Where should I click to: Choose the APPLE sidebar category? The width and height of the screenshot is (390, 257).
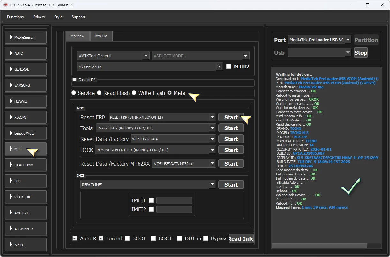coord(26,245)
